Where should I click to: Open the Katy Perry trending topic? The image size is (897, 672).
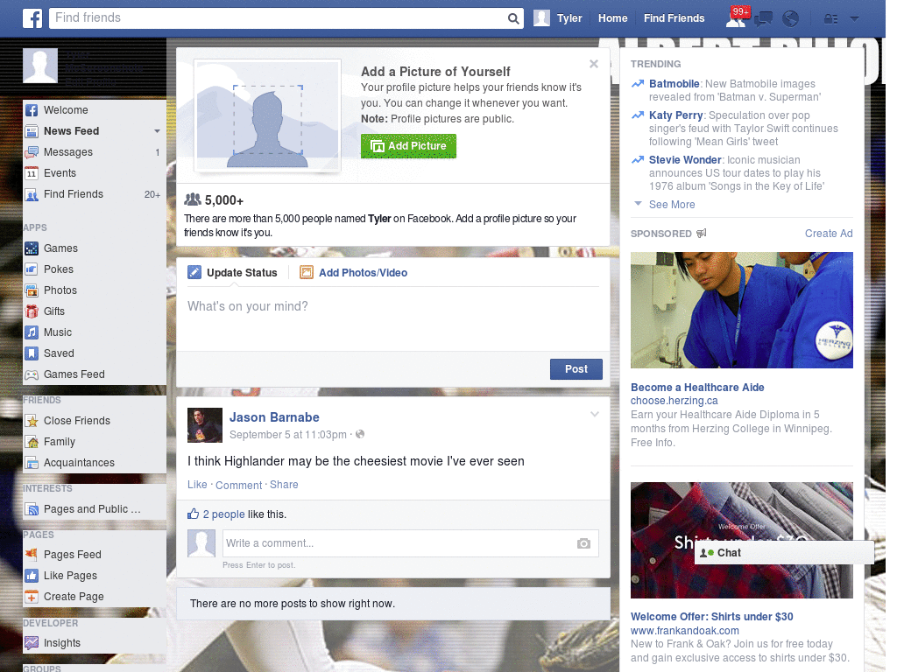[x=675, y=115]
